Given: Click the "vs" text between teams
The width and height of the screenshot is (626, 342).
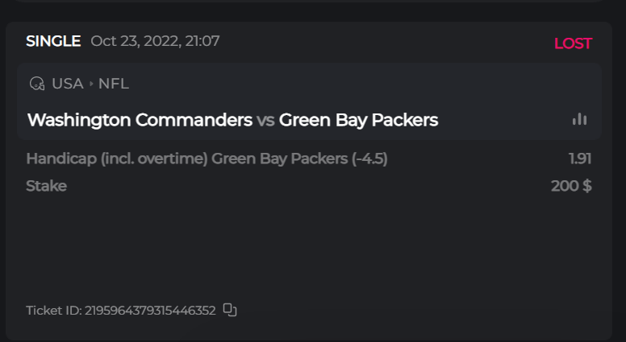Looking at the screenshot, I should coord(265,121).
